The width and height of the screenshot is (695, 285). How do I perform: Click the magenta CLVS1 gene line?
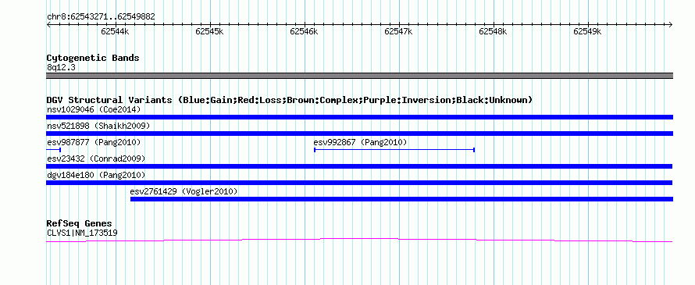click(x=359, y=240)
